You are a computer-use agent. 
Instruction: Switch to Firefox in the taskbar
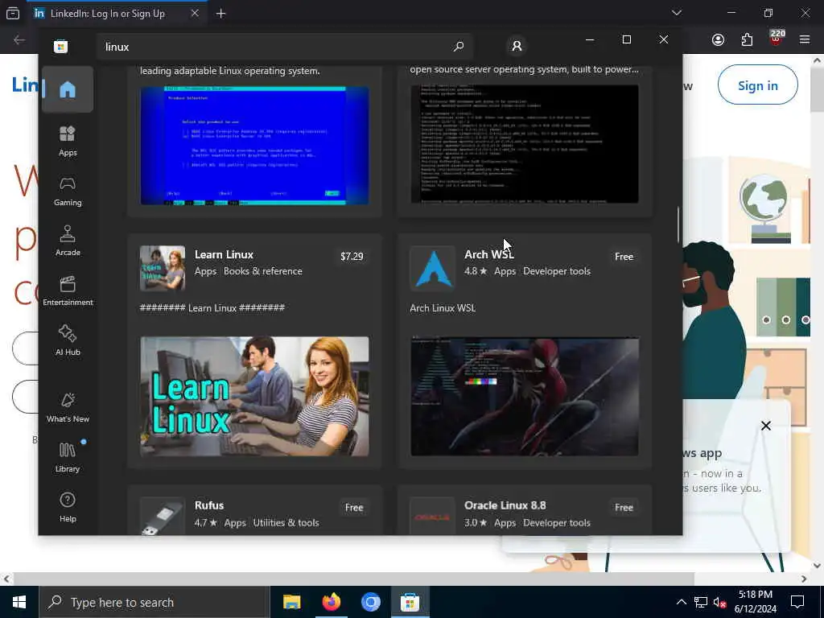[331, 602]
